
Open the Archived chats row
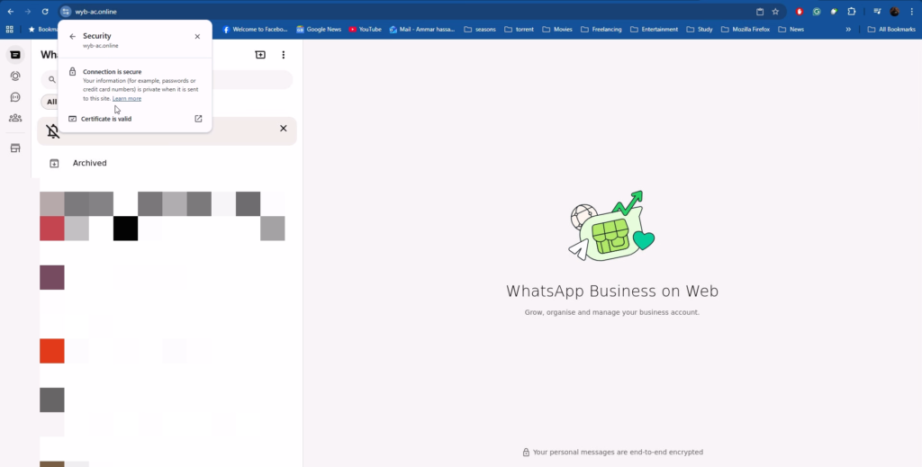pyautogui.click(x=90, y=163)
